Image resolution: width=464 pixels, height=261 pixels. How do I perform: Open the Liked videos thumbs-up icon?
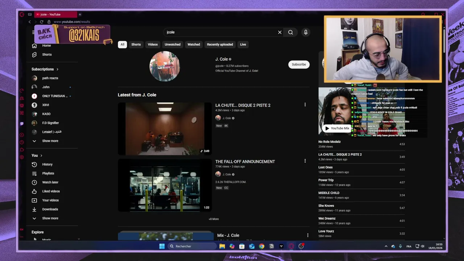(x=34, y=191)
